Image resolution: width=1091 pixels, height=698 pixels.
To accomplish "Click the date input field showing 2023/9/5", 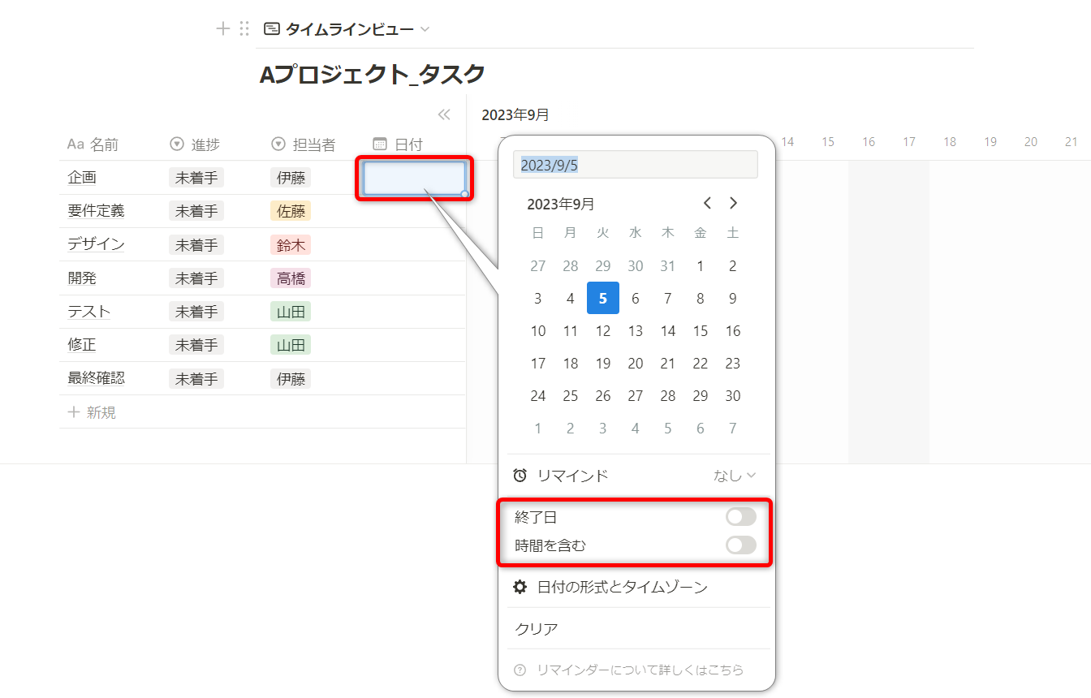I will pyautogui.click(x=635, y=165).
